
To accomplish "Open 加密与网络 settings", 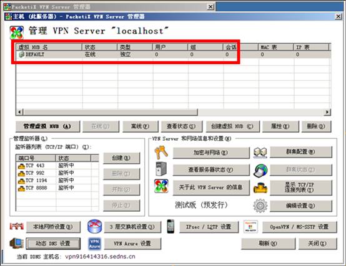I will tap(211, 153).
